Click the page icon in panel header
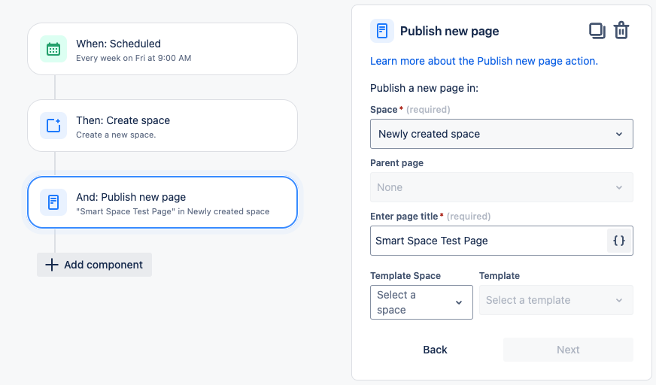Screen dimensions: 656x385 [382, 31]
